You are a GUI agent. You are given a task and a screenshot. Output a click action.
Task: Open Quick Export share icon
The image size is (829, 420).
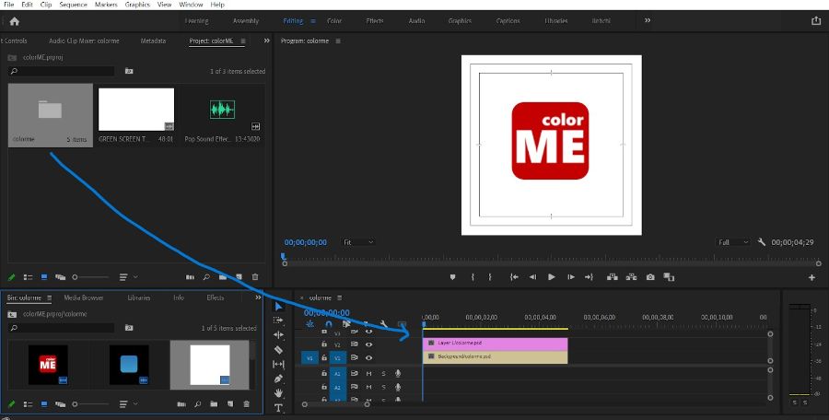[816, 20]
